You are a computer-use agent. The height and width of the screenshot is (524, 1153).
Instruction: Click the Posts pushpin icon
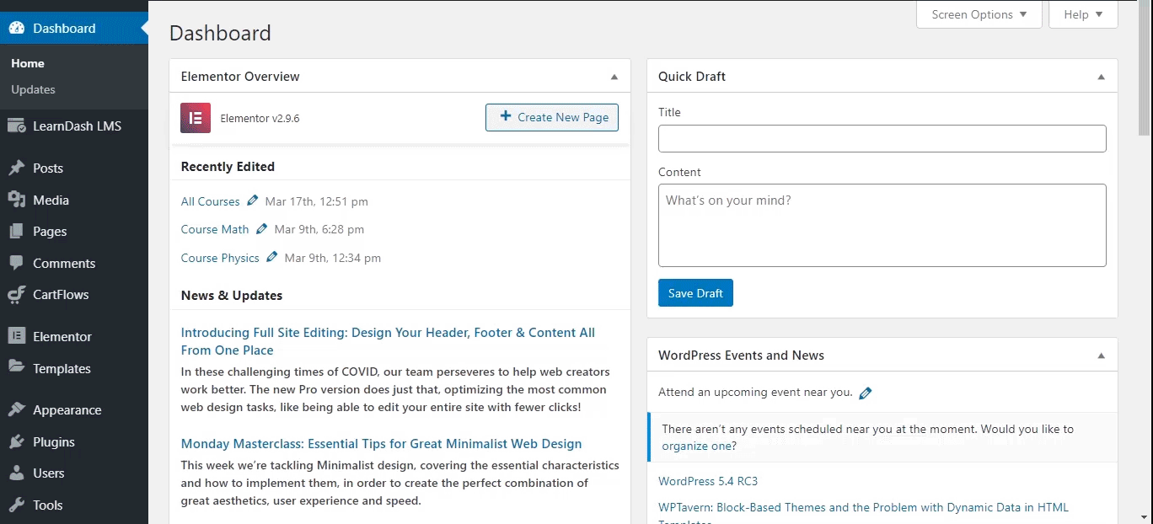(x=17, y=168)
